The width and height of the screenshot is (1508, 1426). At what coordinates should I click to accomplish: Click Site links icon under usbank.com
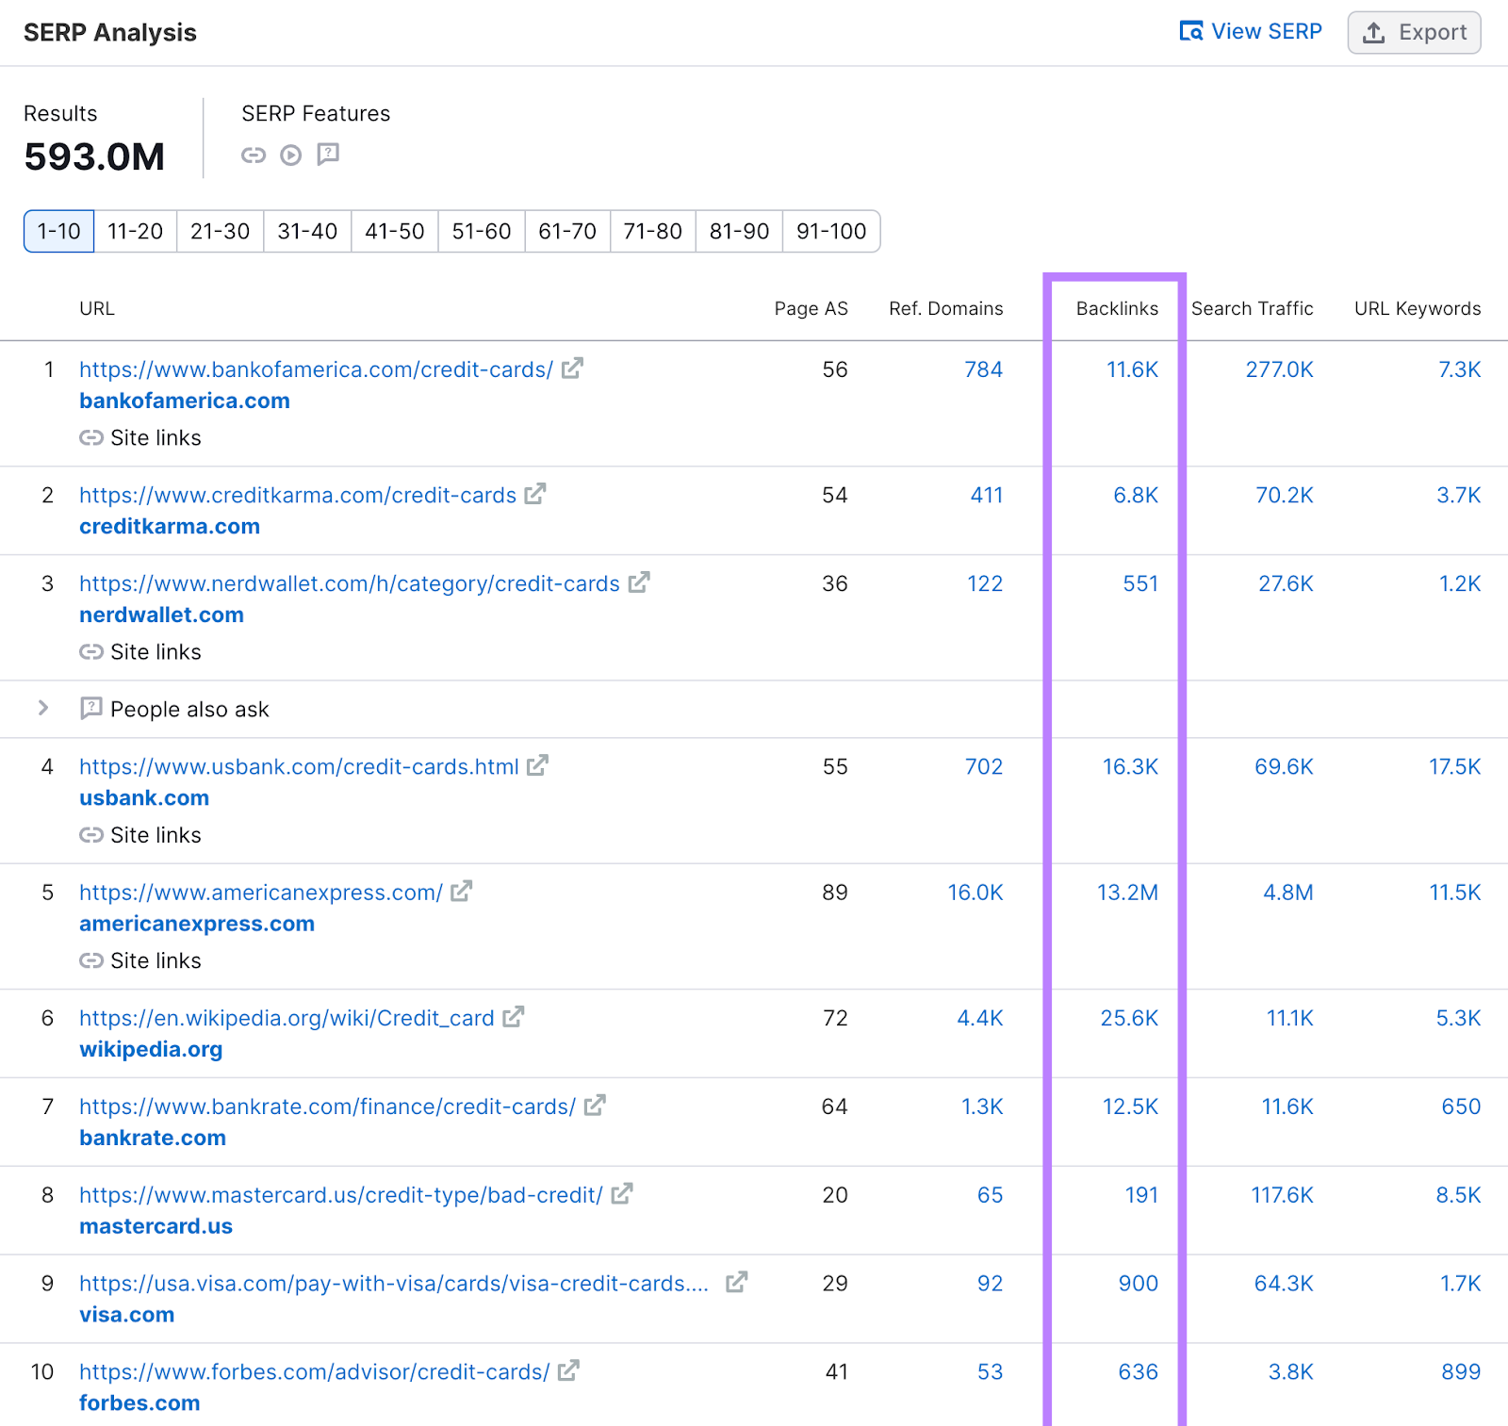[91, 834]
